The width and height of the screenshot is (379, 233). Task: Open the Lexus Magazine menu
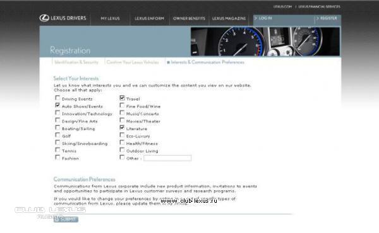click(229, 18)
